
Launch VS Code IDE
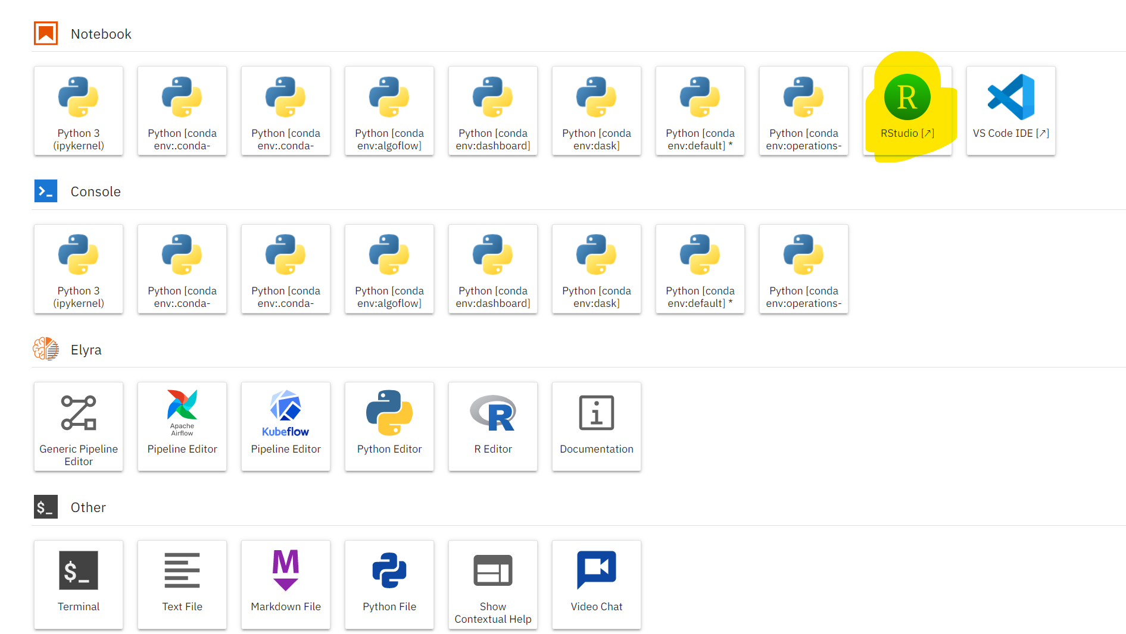[1011, 111]
